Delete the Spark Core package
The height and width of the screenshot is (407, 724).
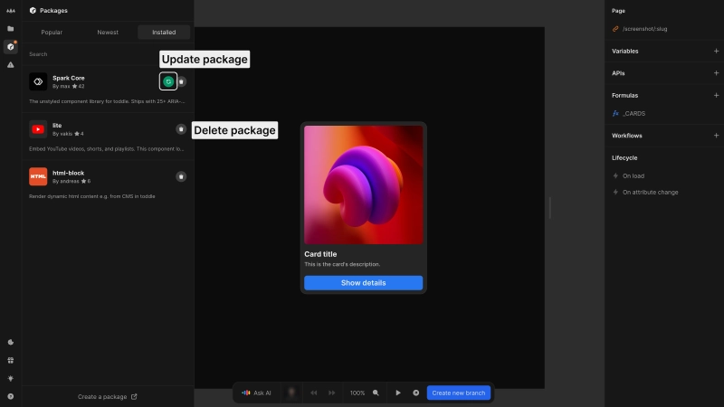coord(182,81)
